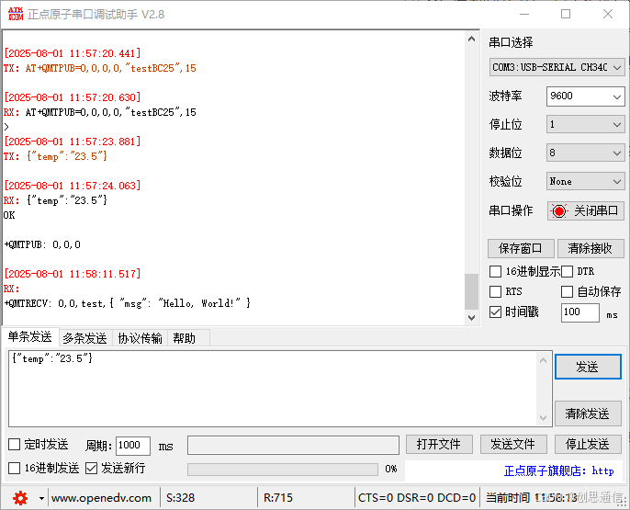
Task: Click the R:715 received counter
Action: 278,498
